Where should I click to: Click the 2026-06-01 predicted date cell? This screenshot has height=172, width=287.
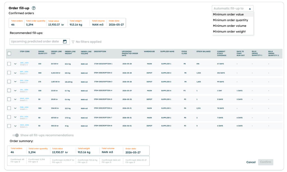(x=127, y=126)
